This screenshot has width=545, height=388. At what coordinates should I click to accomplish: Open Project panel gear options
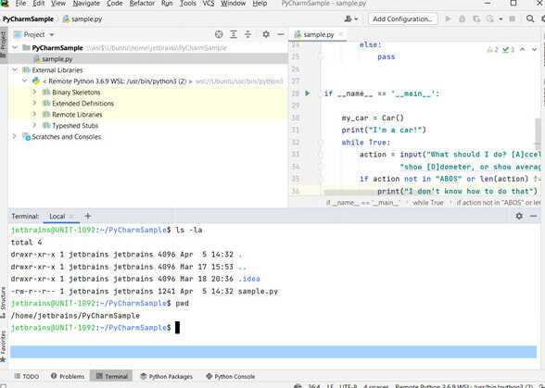tap(266, 34)
